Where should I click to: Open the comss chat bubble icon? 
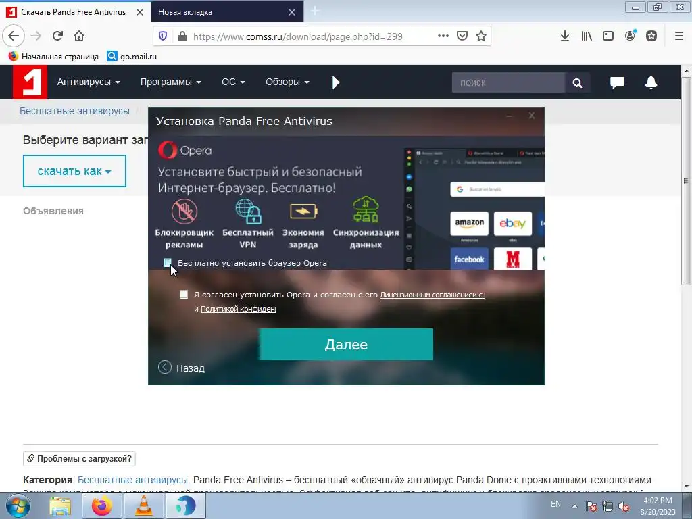(617, 82)
